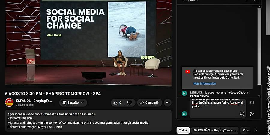270x135 pixels.
Task: Click into the chat message text field
Action: click(x=218, y=108)
